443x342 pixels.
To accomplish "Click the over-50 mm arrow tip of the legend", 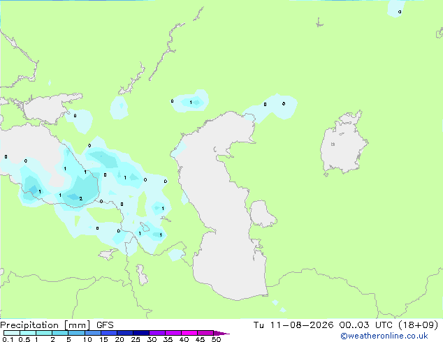I will (221, 333).
